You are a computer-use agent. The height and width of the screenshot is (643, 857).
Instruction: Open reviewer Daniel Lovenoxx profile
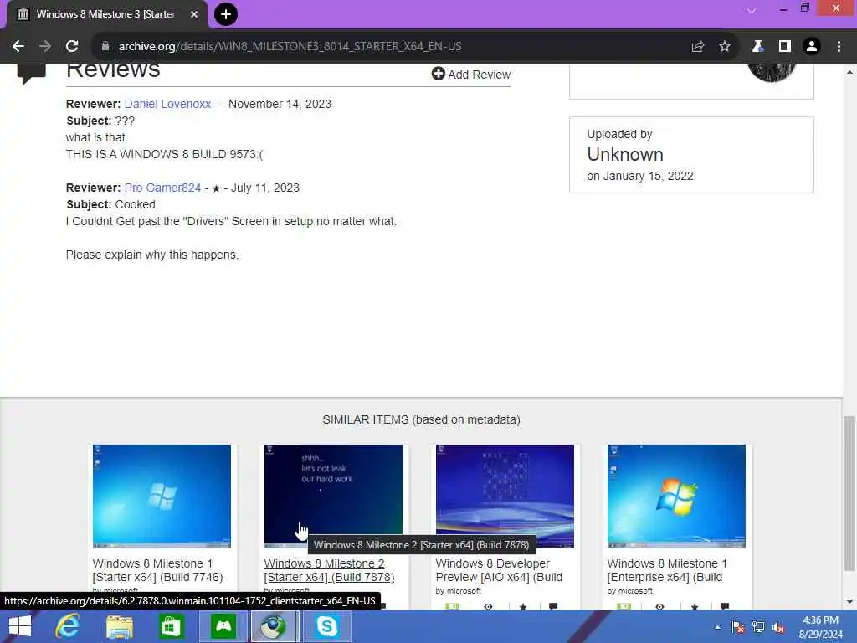click(x=167, y=104)
